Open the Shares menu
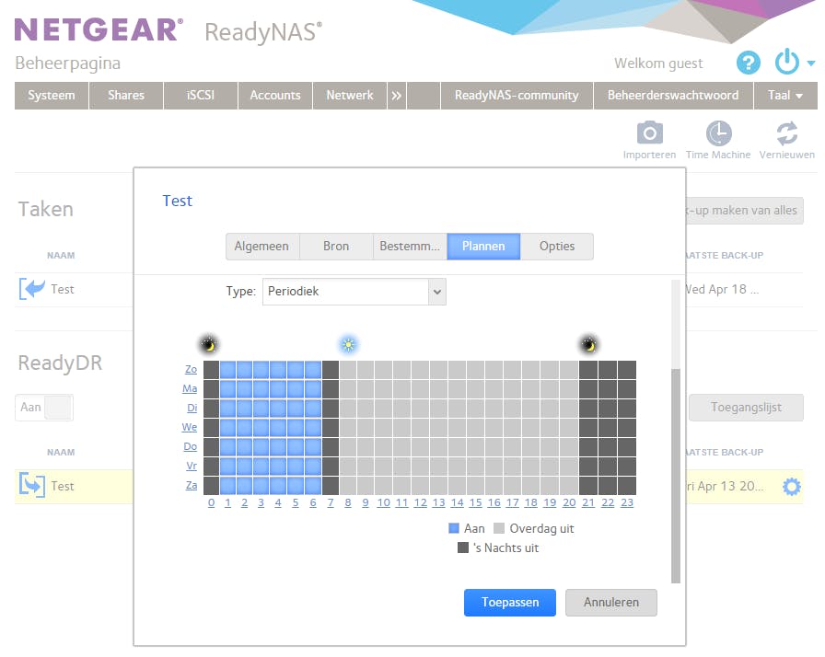This screenshot has width=825, height=657. pos(126,95)
